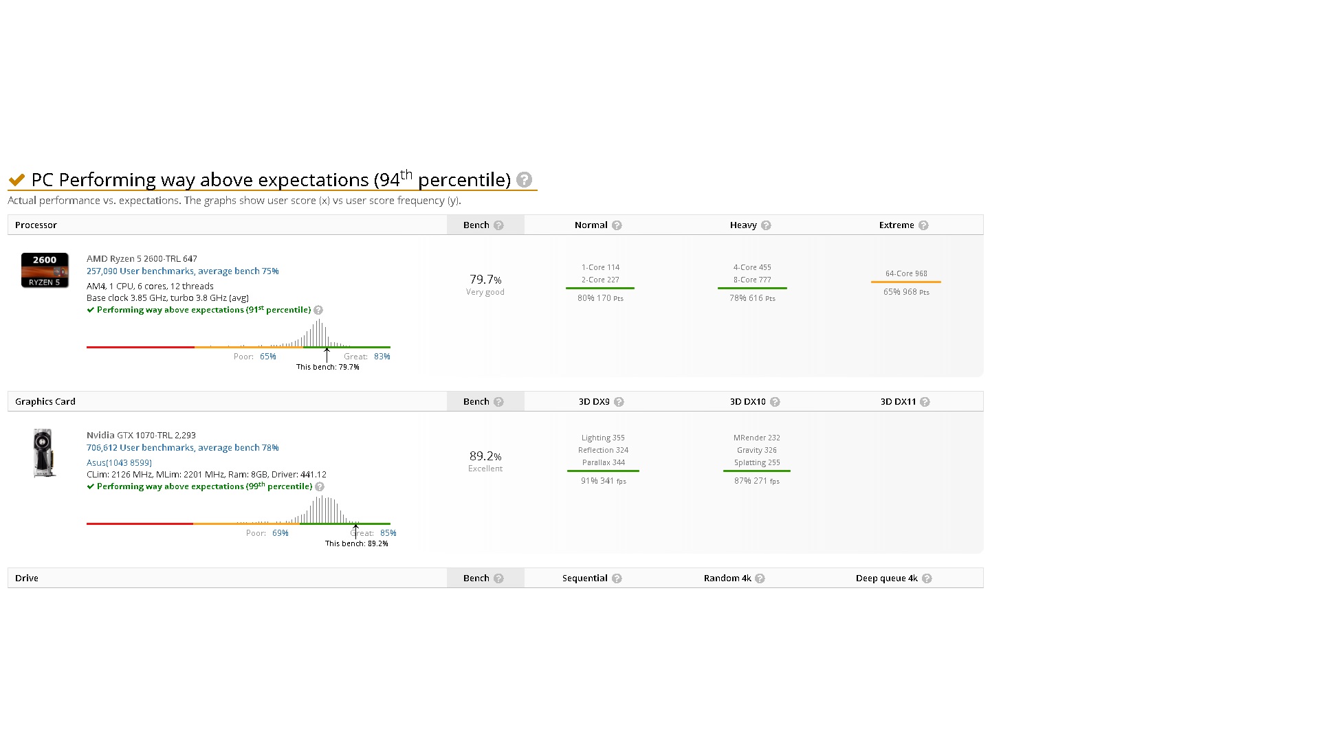Click the Asus(1043 8599) link

pyautogui.click(x=119, y=463)
